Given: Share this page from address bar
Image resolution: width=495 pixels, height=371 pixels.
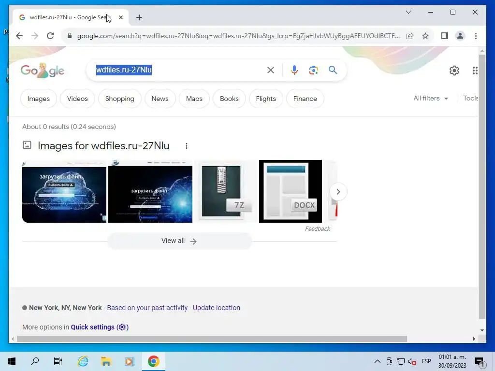Looking at the screenshot, I should [410, 36].
